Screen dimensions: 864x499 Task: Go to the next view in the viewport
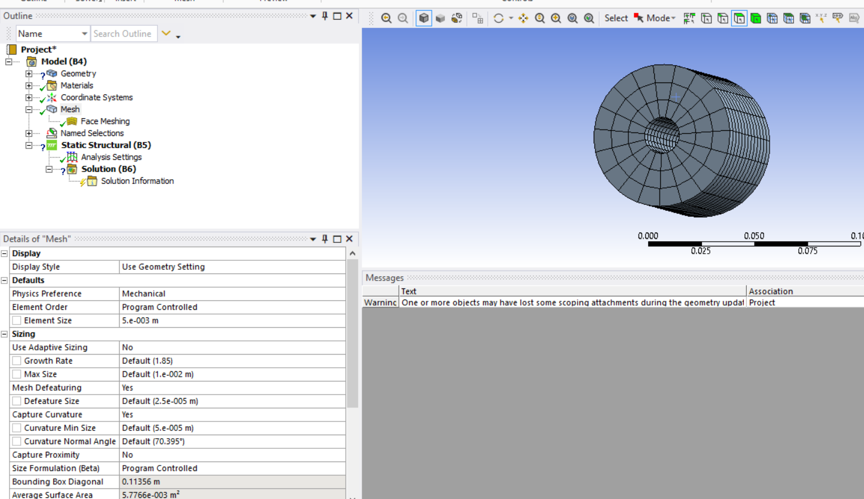click(403, 18)
